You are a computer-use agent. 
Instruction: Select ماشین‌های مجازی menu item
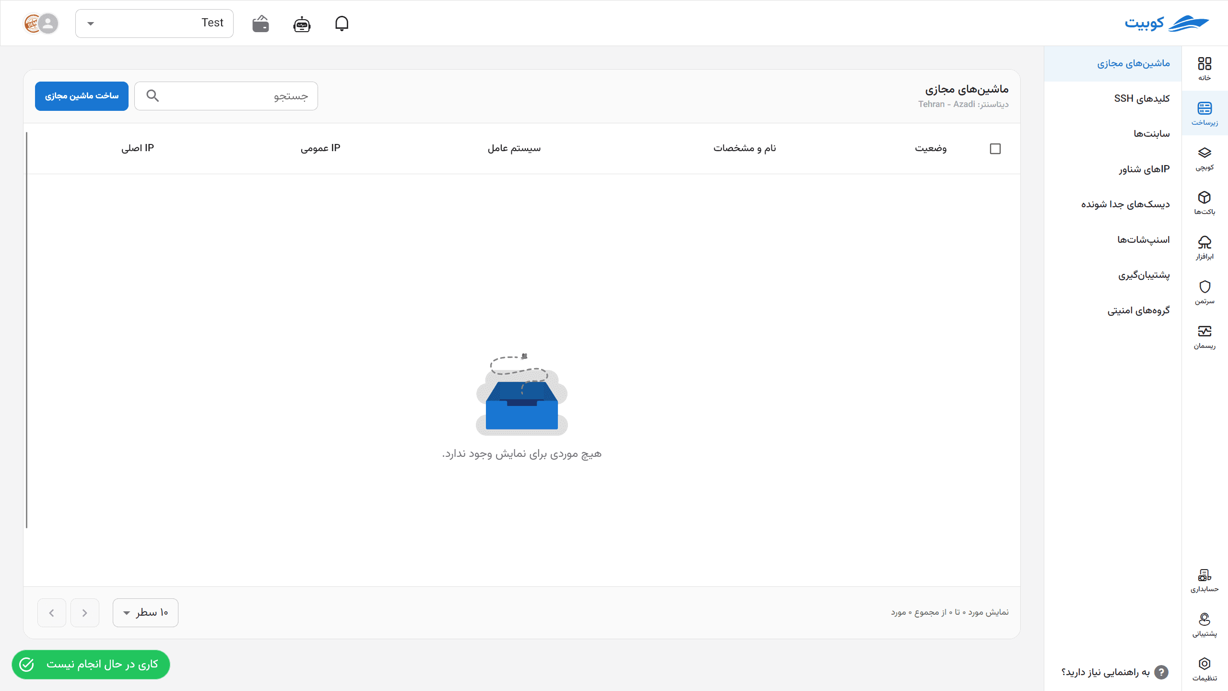pyautogui.click(x=1113, y=63)
